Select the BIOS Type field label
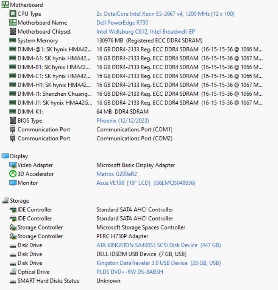This screenshot has height=290, width=278. click(x=30, y=121)
